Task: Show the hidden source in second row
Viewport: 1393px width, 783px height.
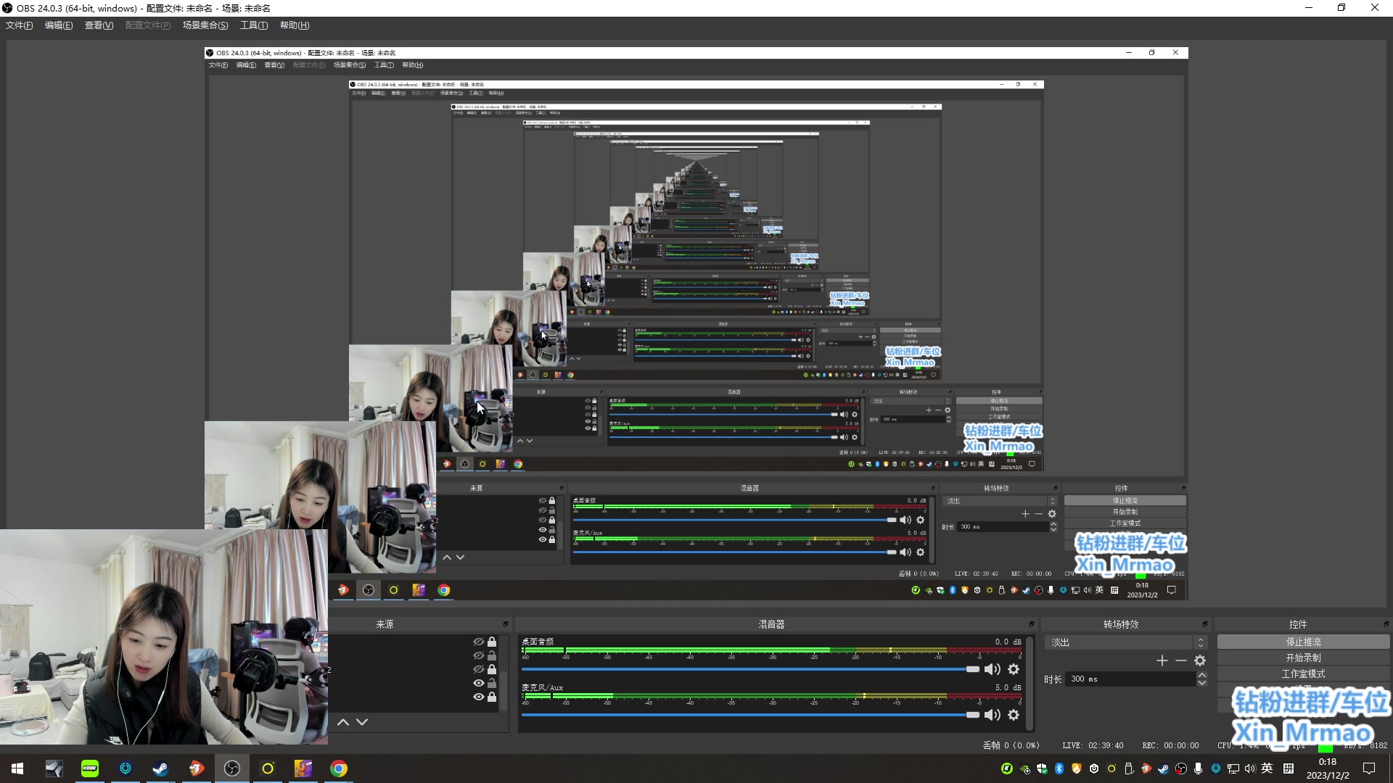Action: pos(478,655)
